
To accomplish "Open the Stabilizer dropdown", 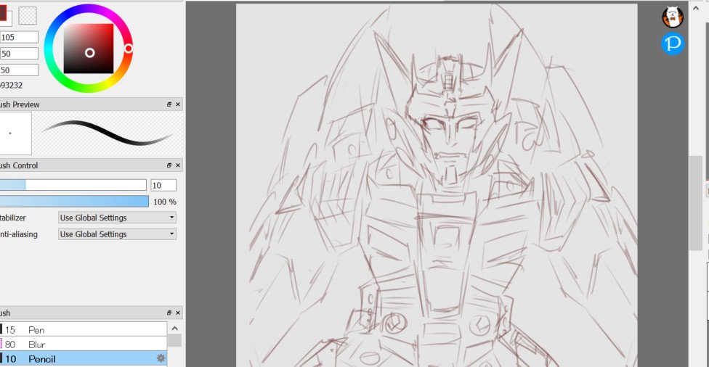I will [x=117, y=218].
